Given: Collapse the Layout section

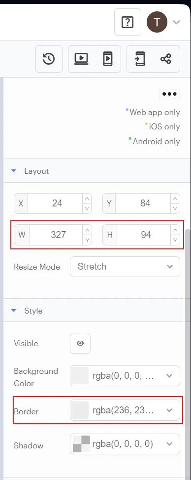Looking at the screenshot, I should pyautogui.click(x=13, y=171).
